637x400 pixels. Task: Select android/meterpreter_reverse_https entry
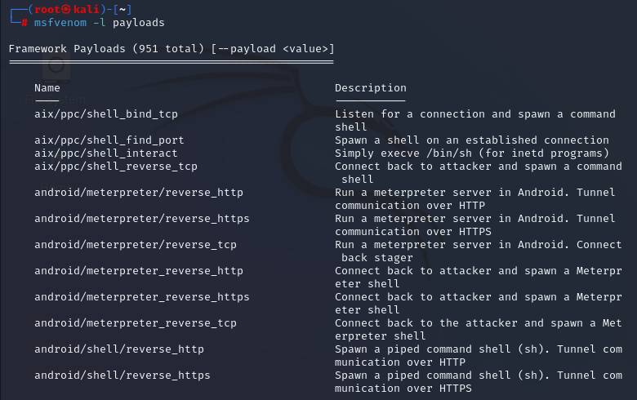[142, 297]
